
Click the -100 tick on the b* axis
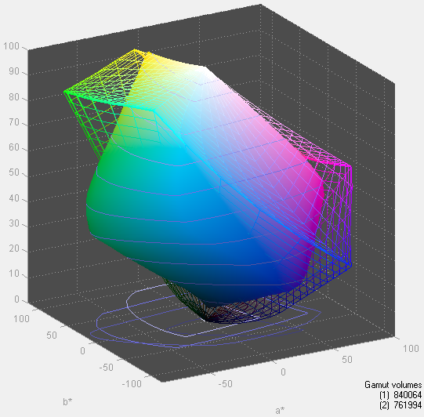[132, 384]
